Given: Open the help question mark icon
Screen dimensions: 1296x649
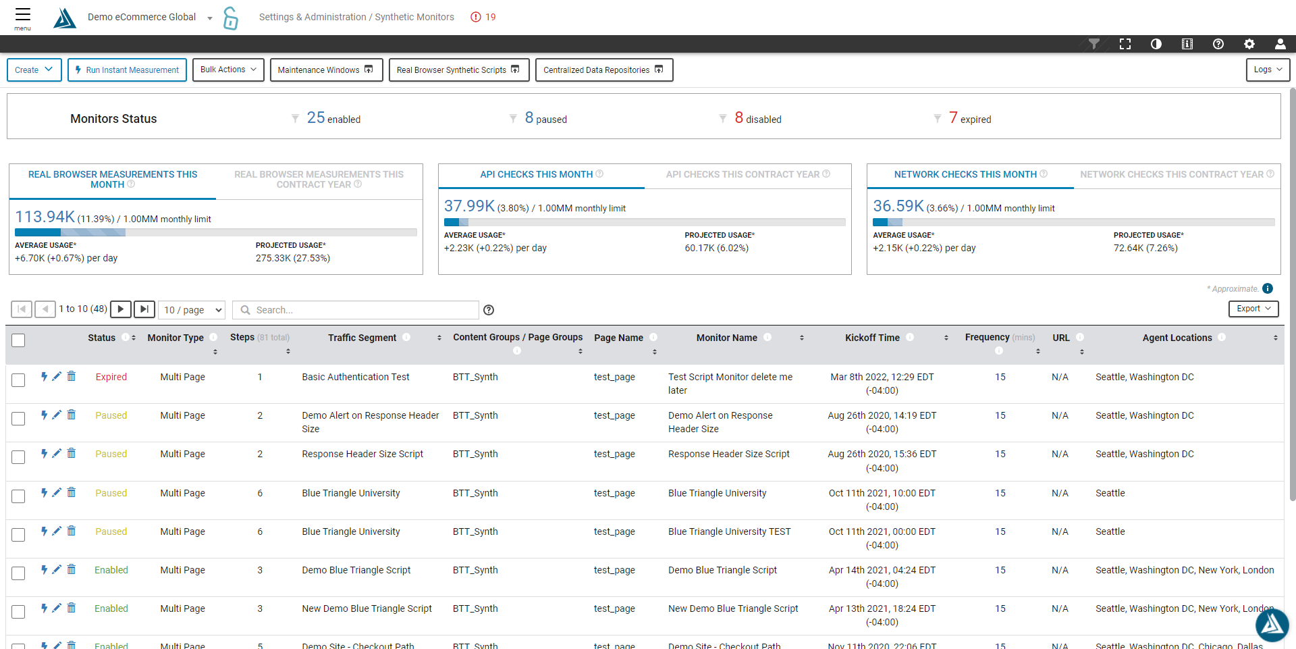Looking at the screenshot, I should click(x=1218, y=44).
